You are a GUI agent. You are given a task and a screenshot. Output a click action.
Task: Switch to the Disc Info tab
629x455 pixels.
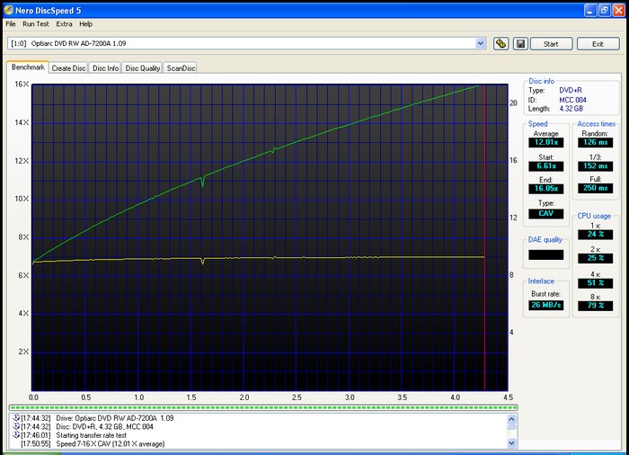[x=105, y=68]
